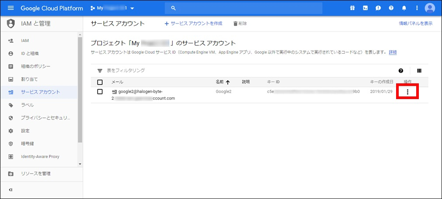Toggle the select-all header checkbox

pyautogui.click(x=100, y=82)
